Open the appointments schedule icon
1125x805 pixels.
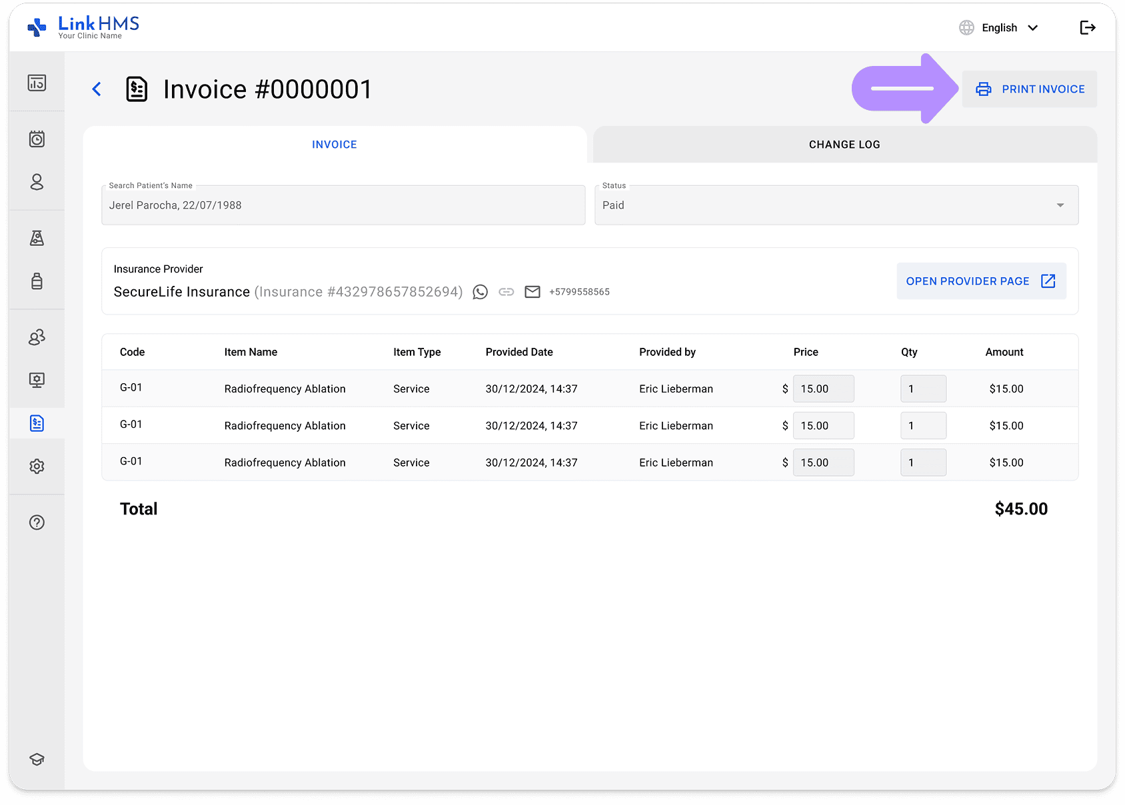37,139
